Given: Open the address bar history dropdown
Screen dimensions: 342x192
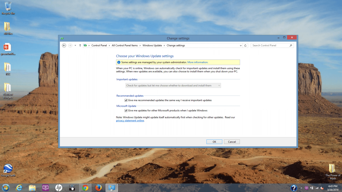Looking at the screenshot, I should (x=240, y=46).
